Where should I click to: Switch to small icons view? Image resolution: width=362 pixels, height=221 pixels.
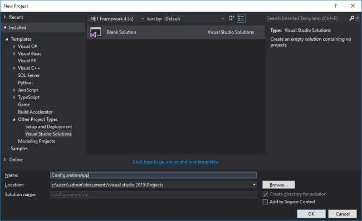click(231, 18)
